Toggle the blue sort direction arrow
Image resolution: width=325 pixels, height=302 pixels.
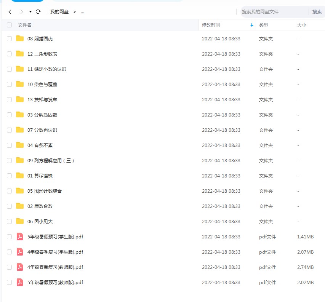coord(252,25)
